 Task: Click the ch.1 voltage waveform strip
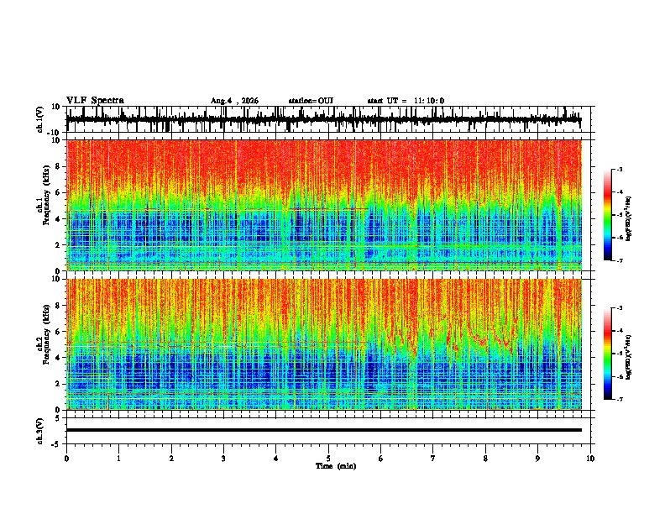pos(324,119)
